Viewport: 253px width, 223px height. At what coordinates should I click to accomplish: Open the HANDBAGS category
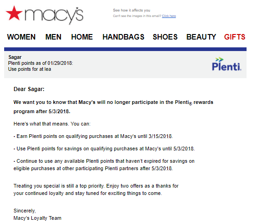(x=124, y=37)
